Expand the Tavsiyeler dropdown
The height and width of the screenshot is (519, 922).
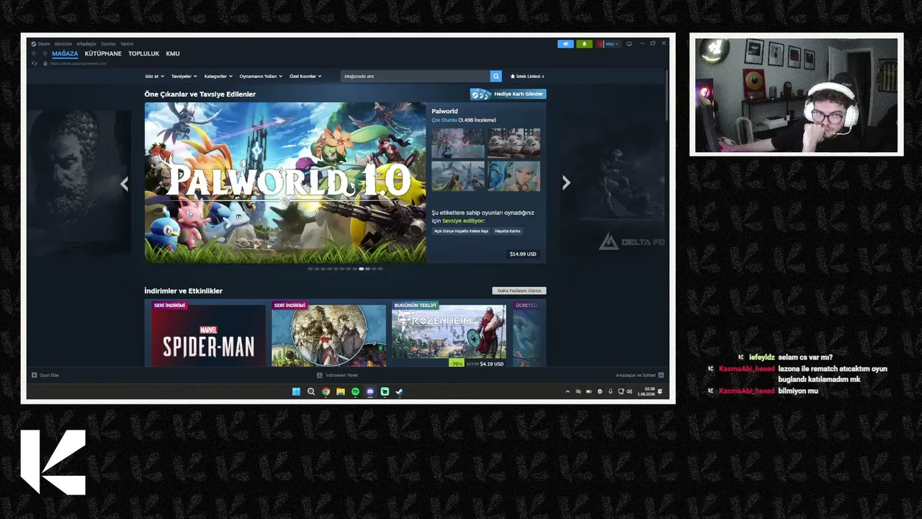pyautogui.click(x=184, y=76)
